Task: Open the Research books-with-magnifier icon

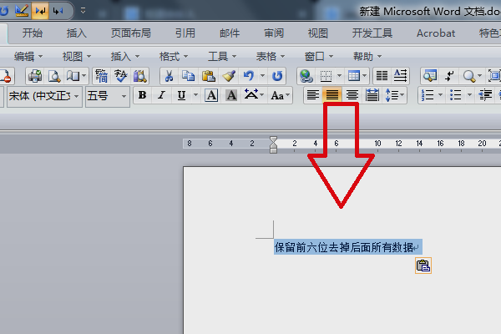Action: [x=140, y=76]
